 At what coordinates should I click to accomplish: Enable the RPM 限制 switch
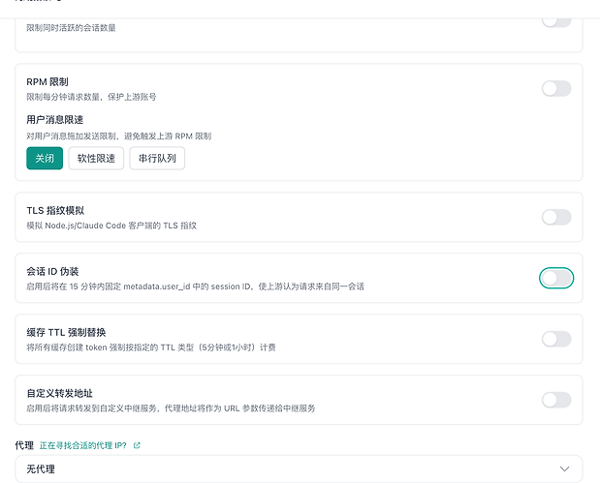pos(556,89)
